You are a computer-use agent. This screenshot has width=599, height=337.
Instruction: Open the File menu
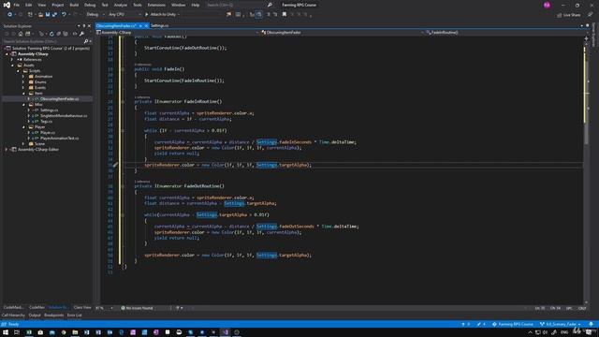pos(17,5)
